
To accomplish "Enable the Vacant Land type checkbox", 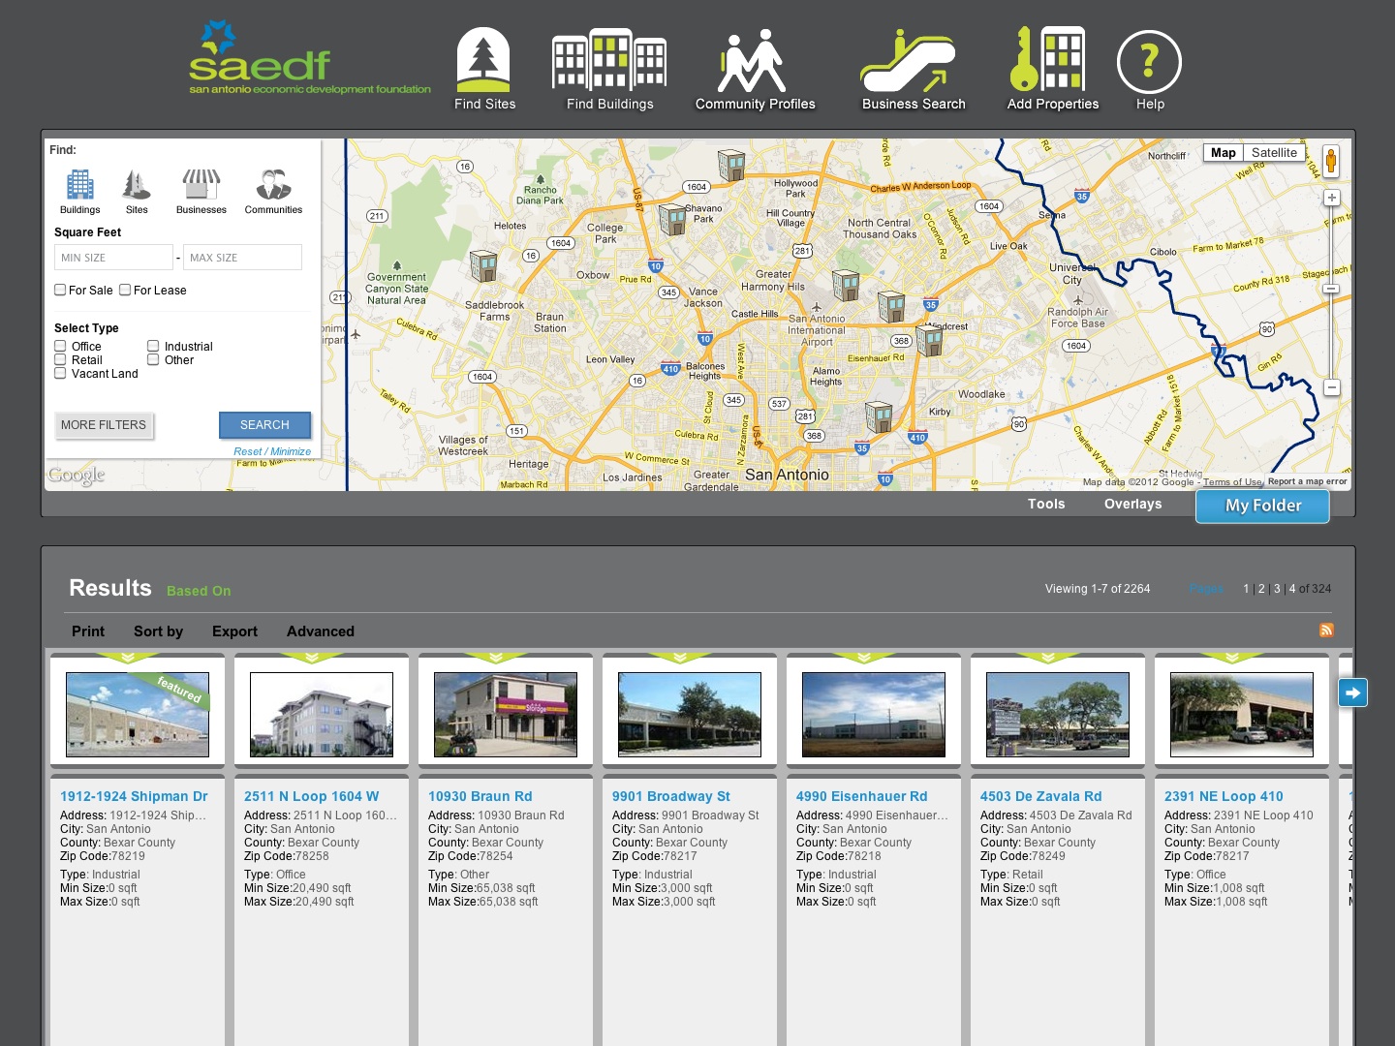I will pyautogui.click(x=60, y=373).
